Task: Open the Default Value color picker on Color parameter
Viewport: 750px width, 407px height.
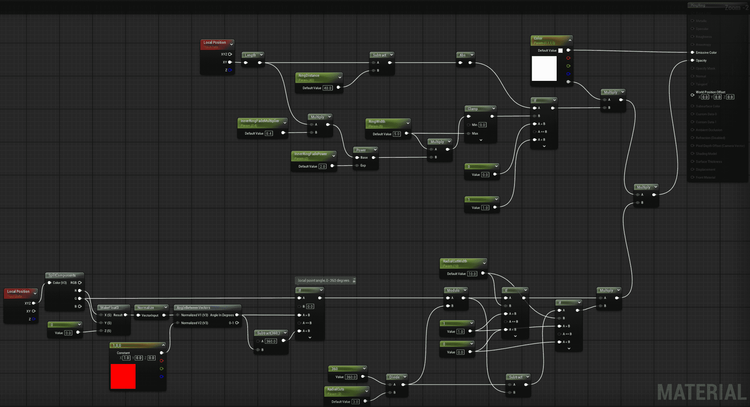Action: point(561,50)
